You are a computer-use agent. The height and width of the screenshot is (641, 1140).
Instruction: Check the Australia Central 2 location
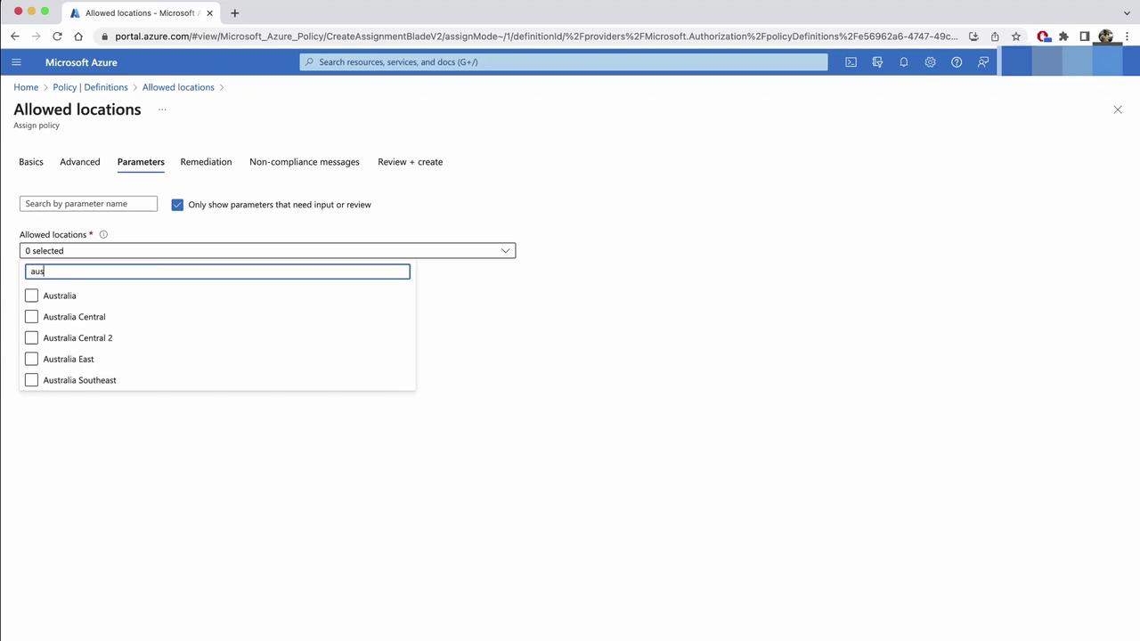pyautogui.click(x=32, y=338)
